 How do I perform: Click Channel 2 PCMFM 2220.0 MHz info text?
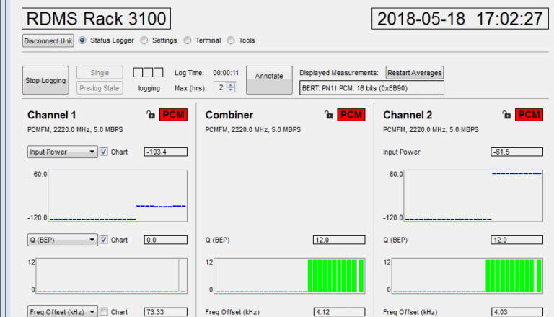coord(431,130)
